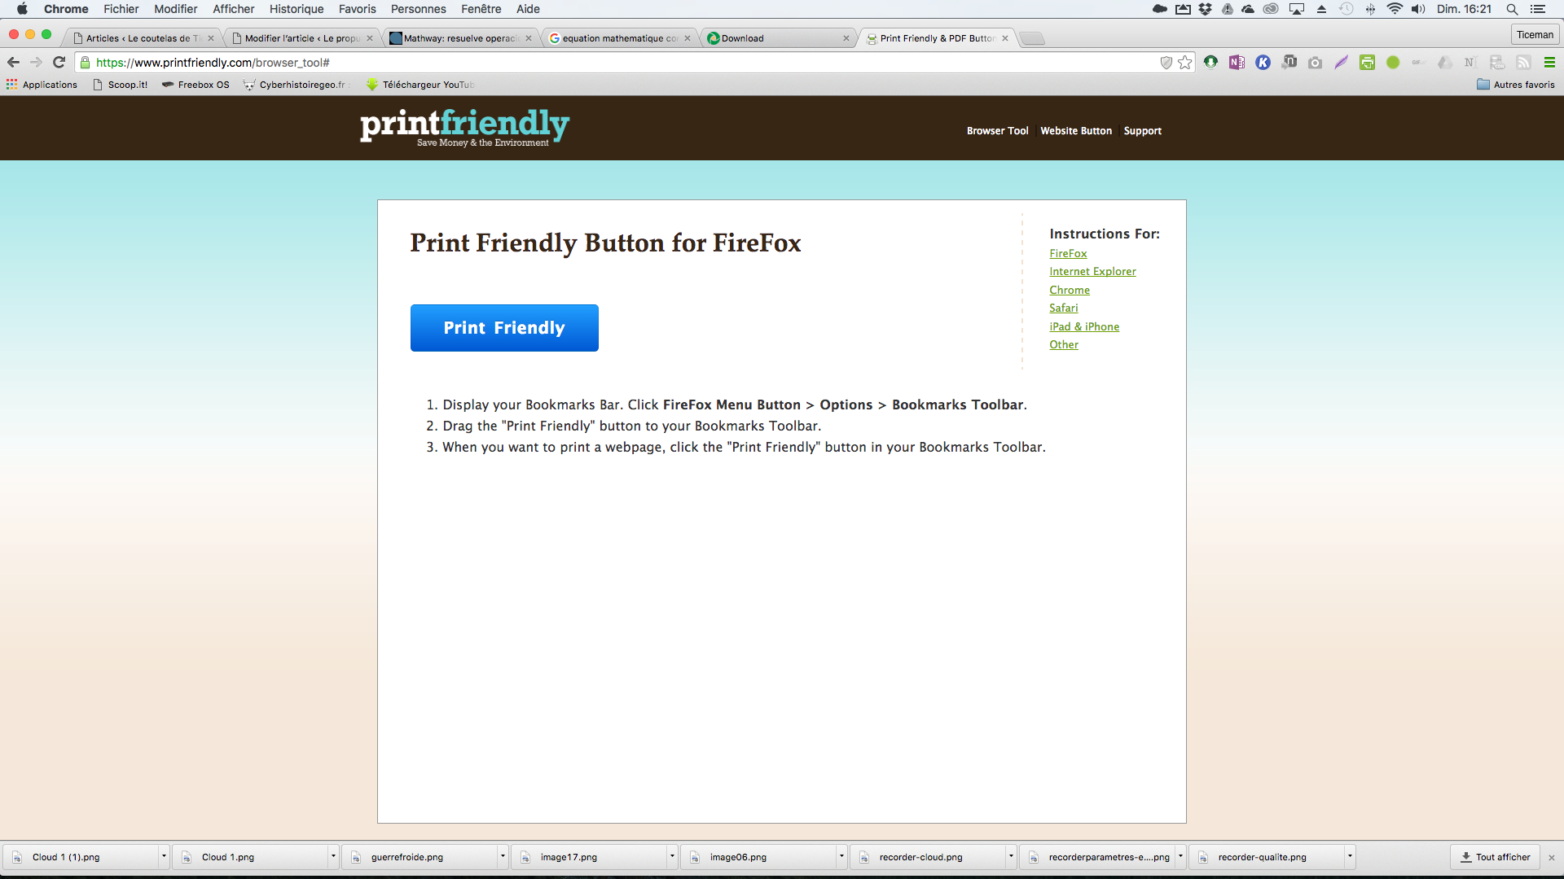Screen dimensions: 1564x879
Task: Open Website Button menu item
Action: tap(1075, 131)
